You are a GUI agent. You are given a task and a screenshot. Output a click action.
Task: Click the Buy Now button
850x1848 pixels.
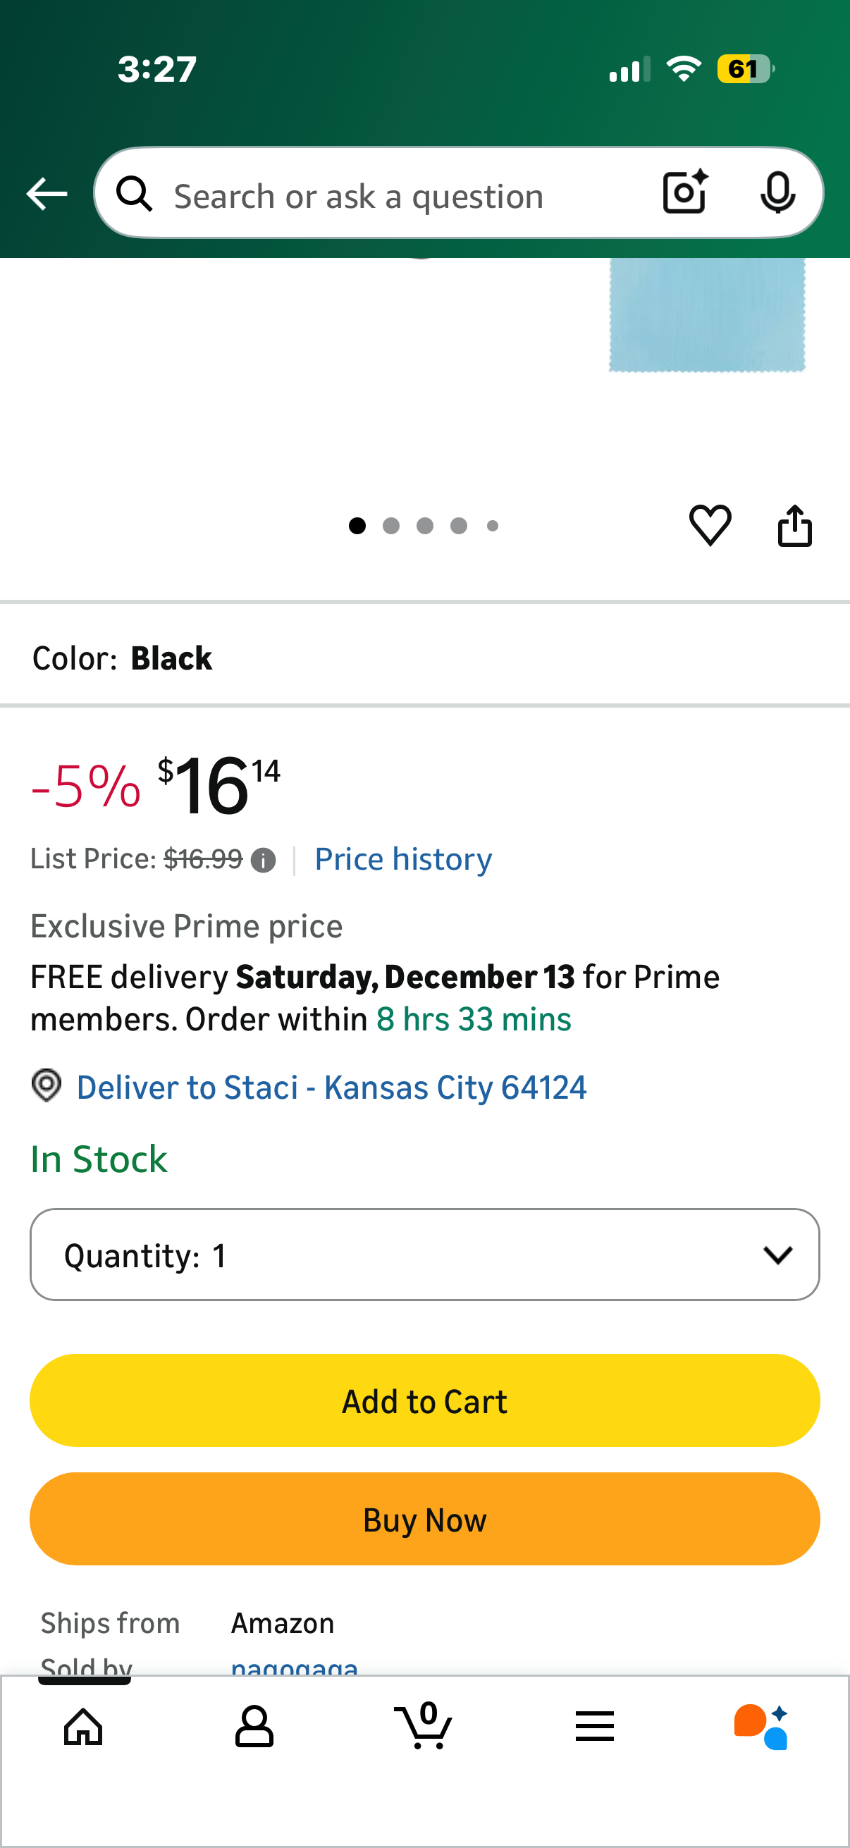click(x=424, y=1520)
